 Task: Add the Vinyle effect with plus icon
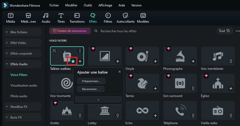(155, 61)
